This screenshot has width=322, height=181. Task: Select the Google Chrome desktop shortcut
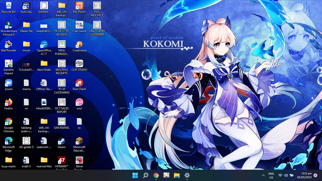9,125
